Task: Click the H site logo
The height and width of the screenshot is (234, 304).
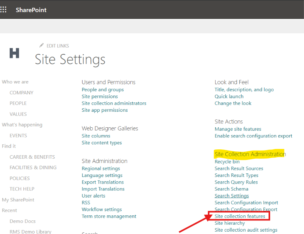Action: [14, 53]
